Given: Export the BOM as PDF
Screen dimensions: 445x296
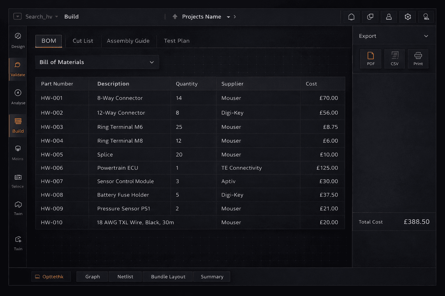Looking at the screenshot, I should tap(371, 59).
